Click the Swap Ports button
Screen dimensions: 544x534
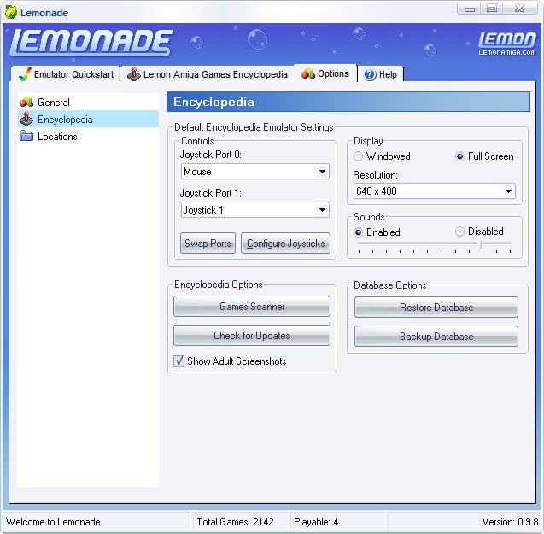pos(208,243)
